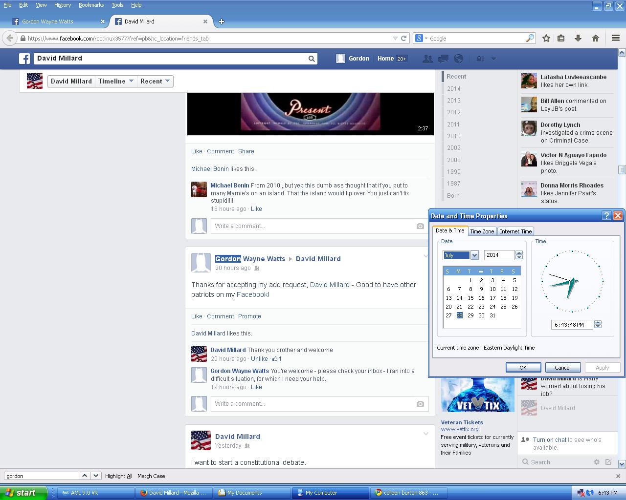This screenshot has width=626, height=500.
Task: Open the month dropdown showing July
Action: pyautogui.click(x=474, y=255)
